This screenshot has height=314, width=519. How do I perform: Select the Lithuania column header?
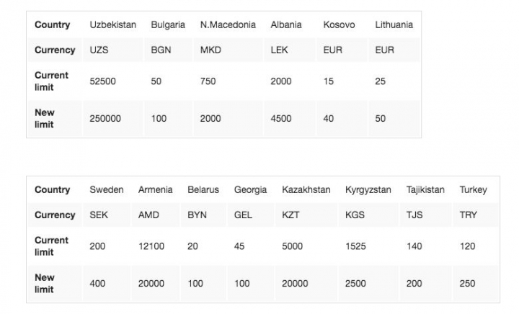pos(394,24)
